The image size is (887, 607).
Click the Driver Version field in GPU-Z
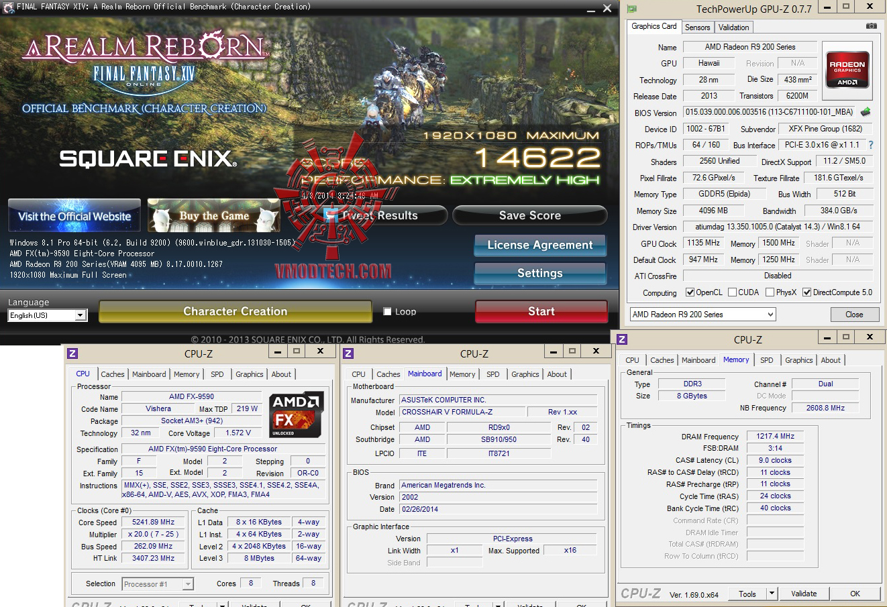(778, 227)
